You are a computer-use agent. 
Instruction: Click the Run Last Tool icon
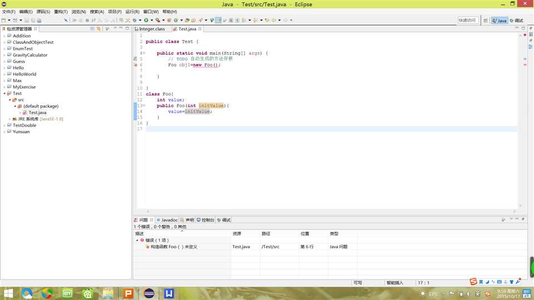coord(157,21)
